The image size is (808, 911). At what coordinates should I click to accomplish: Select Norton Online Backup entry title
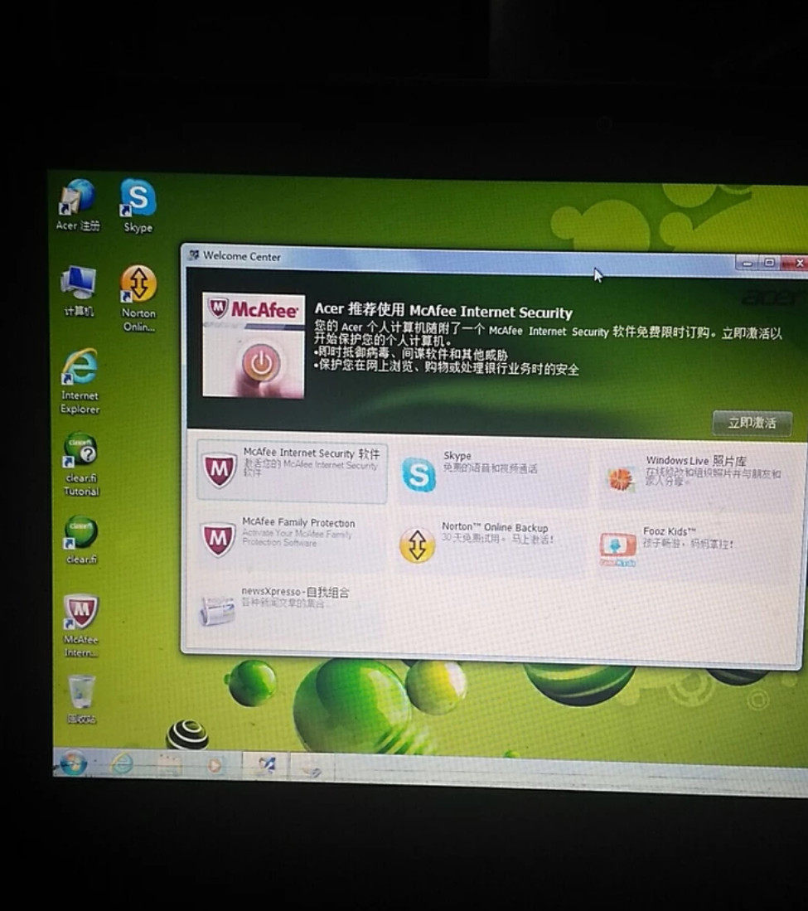(495, 527)
